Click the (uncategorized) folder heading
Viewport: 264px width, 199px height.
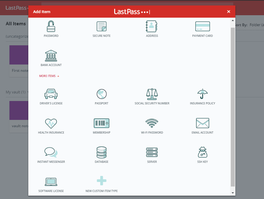click(17, 36)
